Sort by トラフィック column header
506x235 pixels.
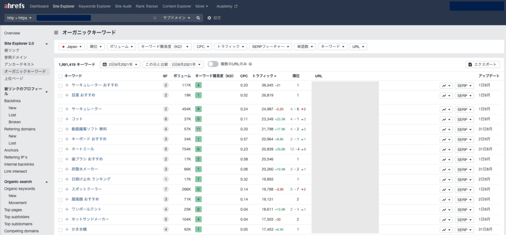point(264,76)
